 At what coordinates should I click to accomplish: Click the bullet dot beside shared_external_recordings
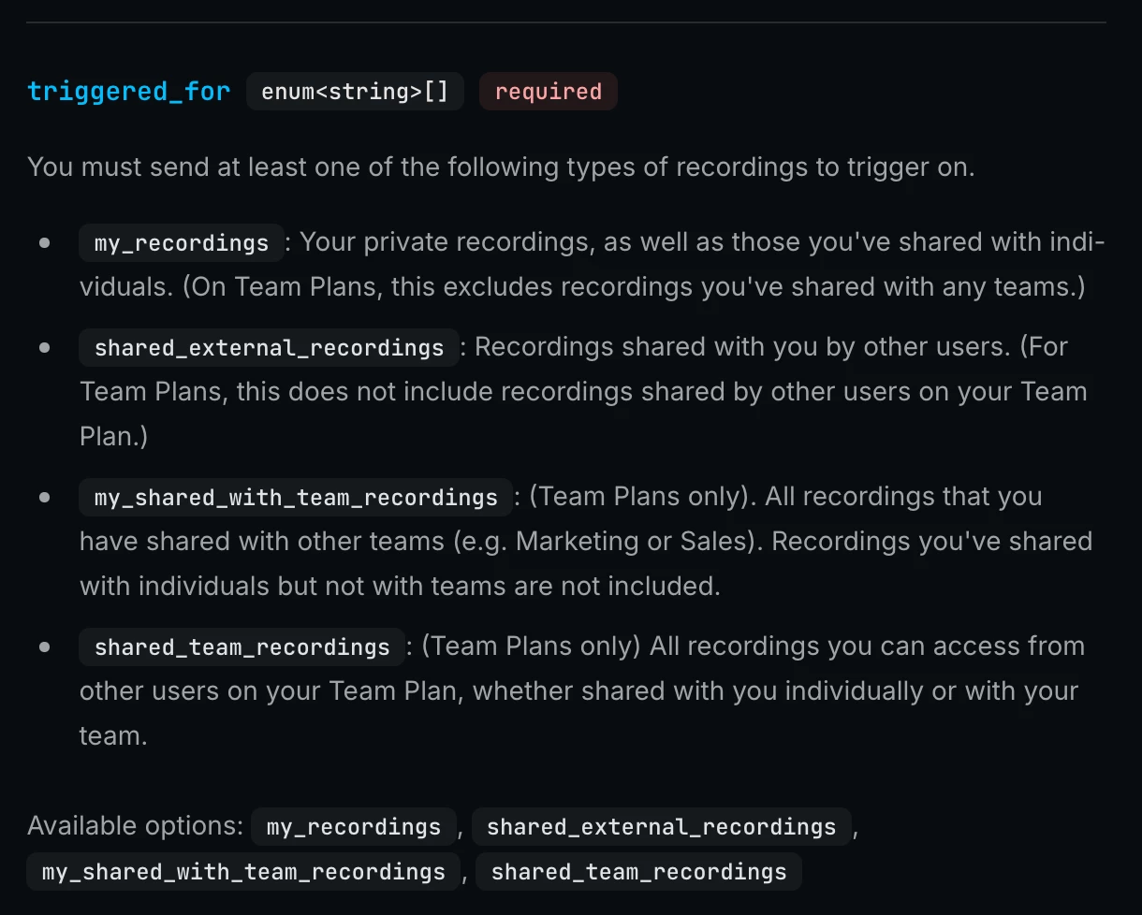(44, 347)
